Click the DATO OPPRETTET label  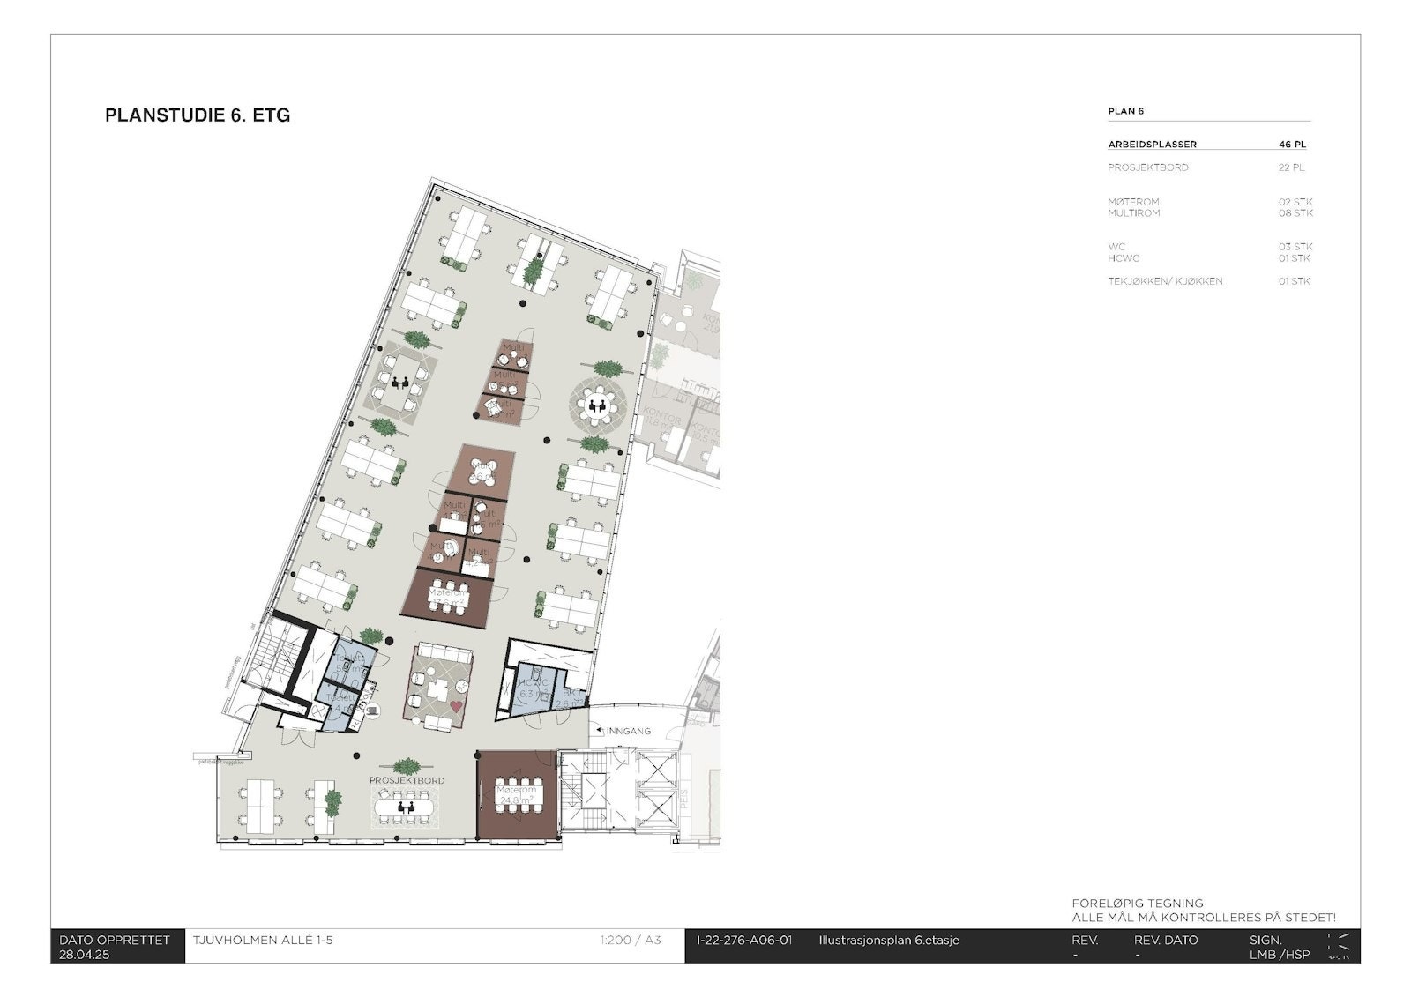point(115,940)
